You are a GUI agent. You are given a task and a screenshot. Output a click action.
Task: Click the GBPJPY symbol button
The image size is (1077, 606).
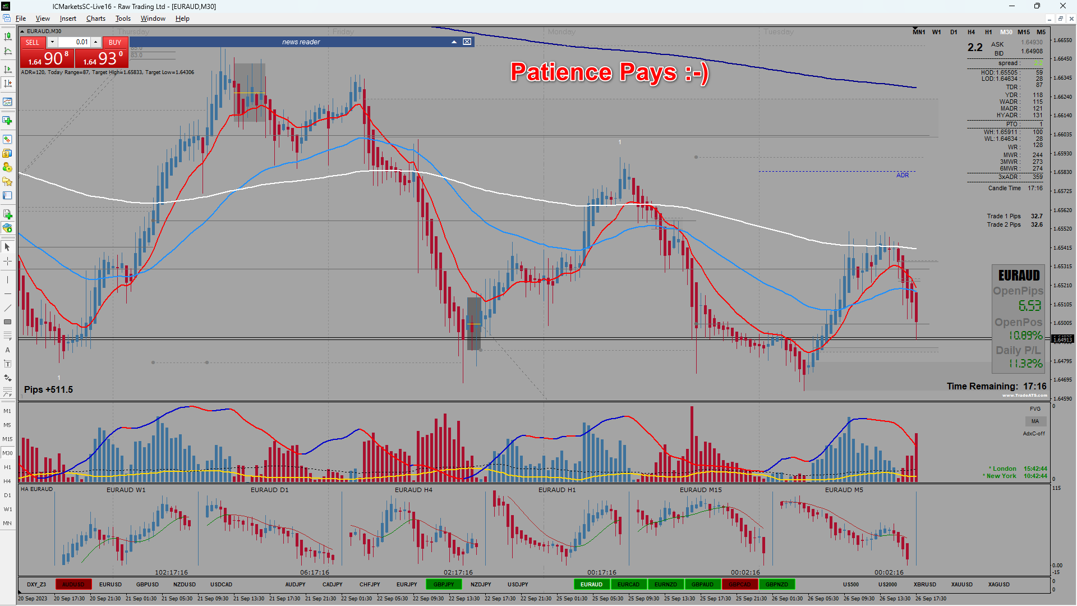coord(444,585)
